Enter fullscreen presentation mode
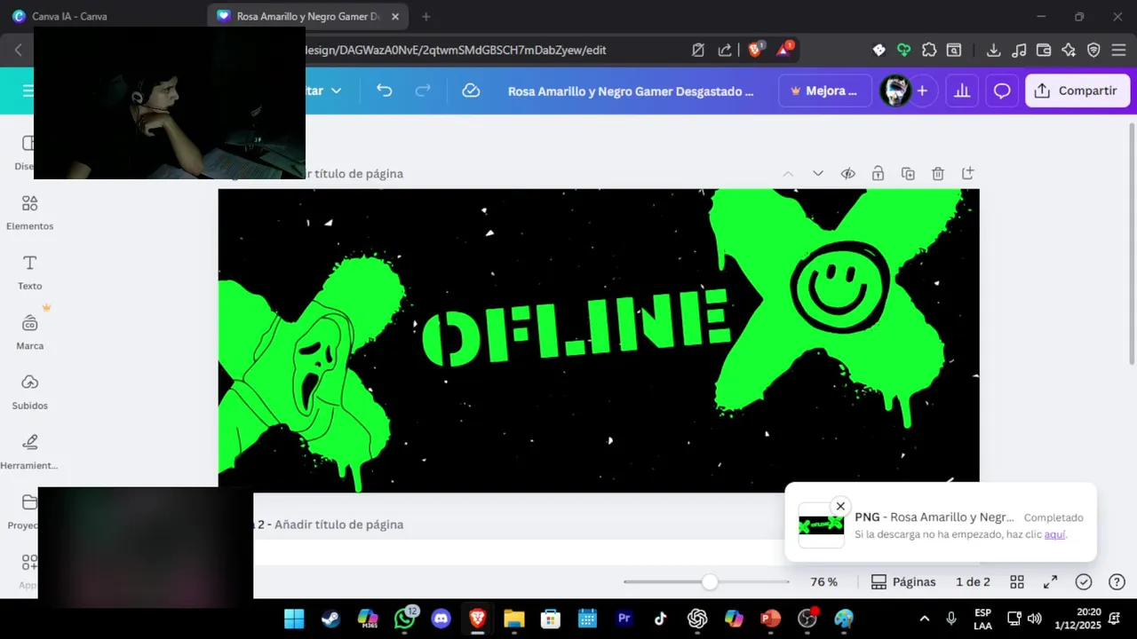 (1050, 582)
